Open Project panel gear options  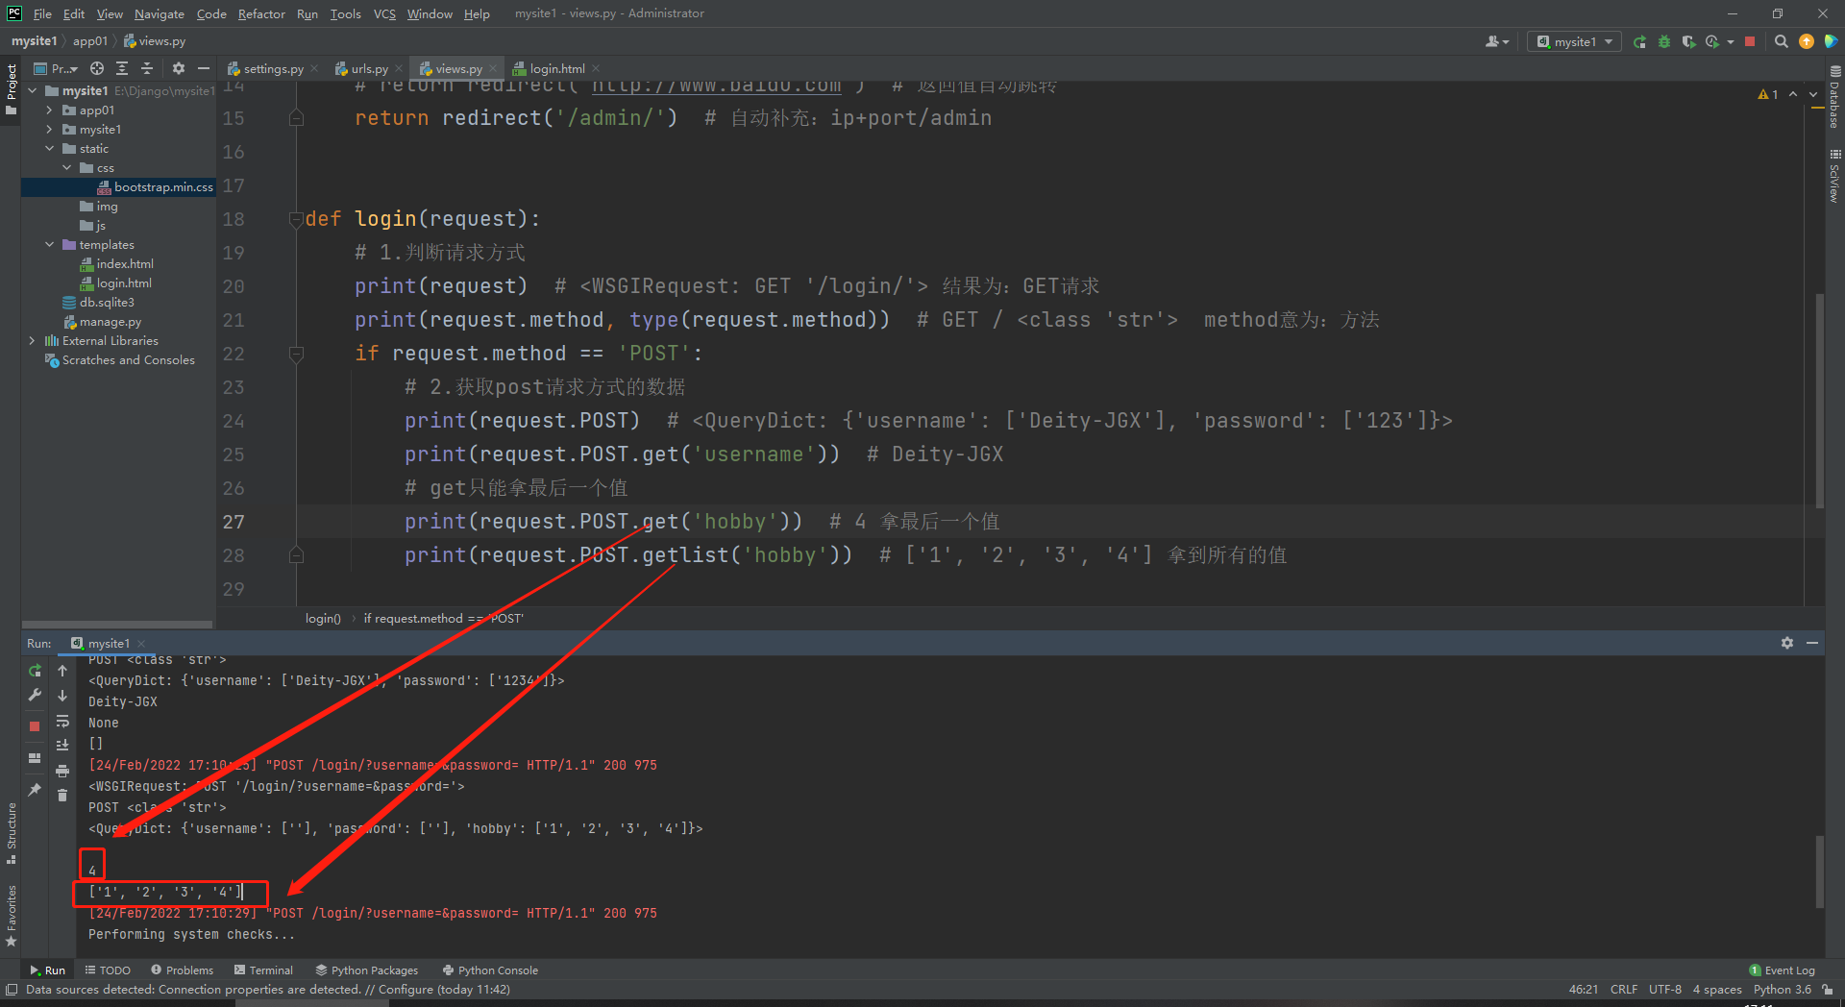tap(178, 68)
